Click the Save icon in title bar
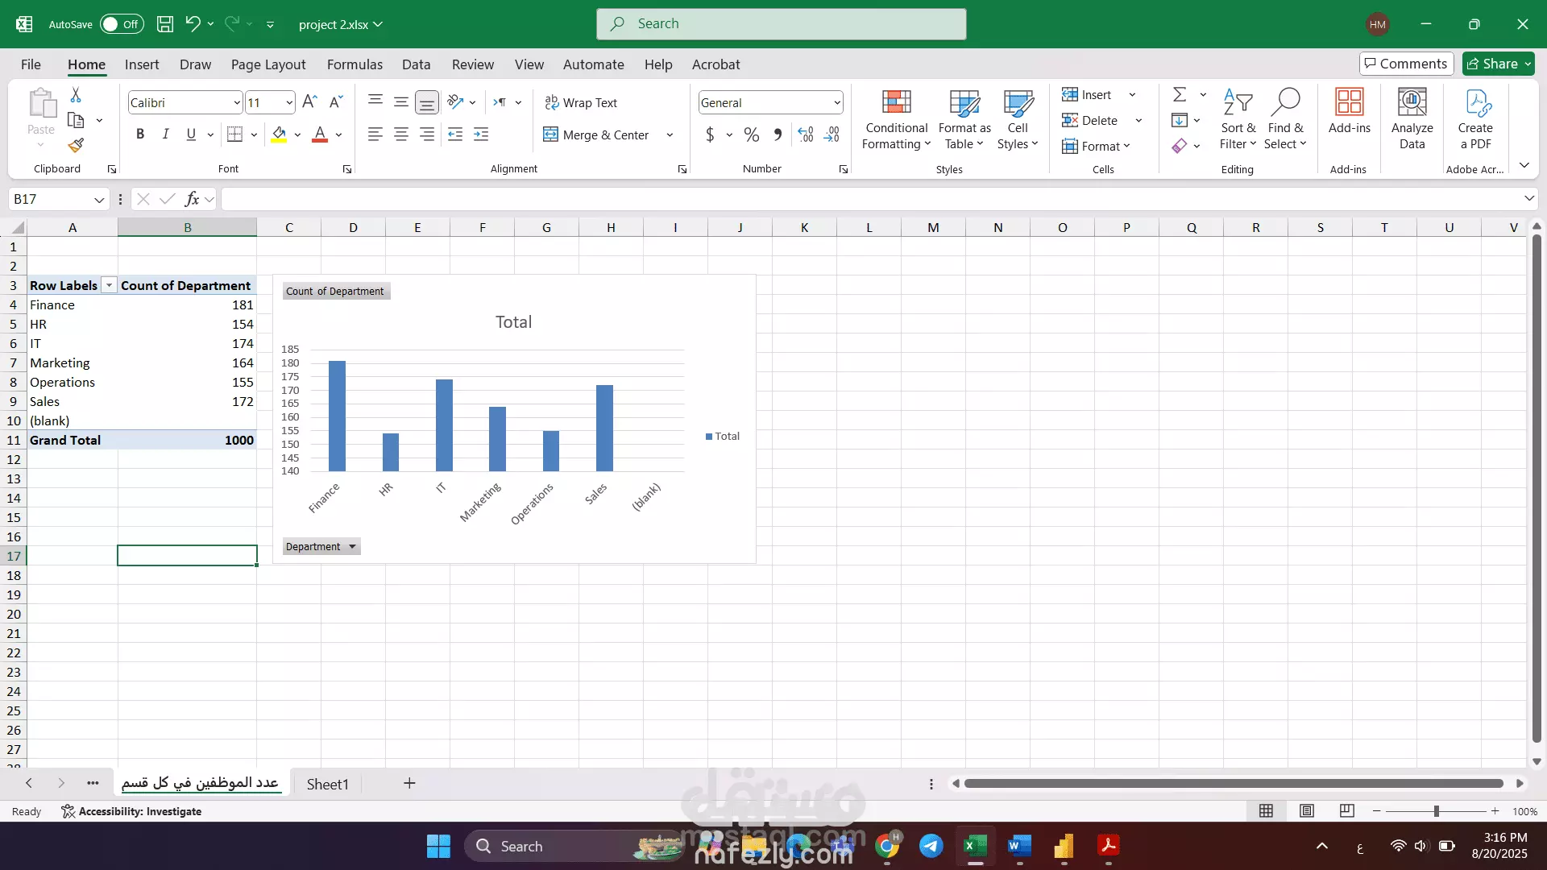1547x870 pixels. point(165,24)
